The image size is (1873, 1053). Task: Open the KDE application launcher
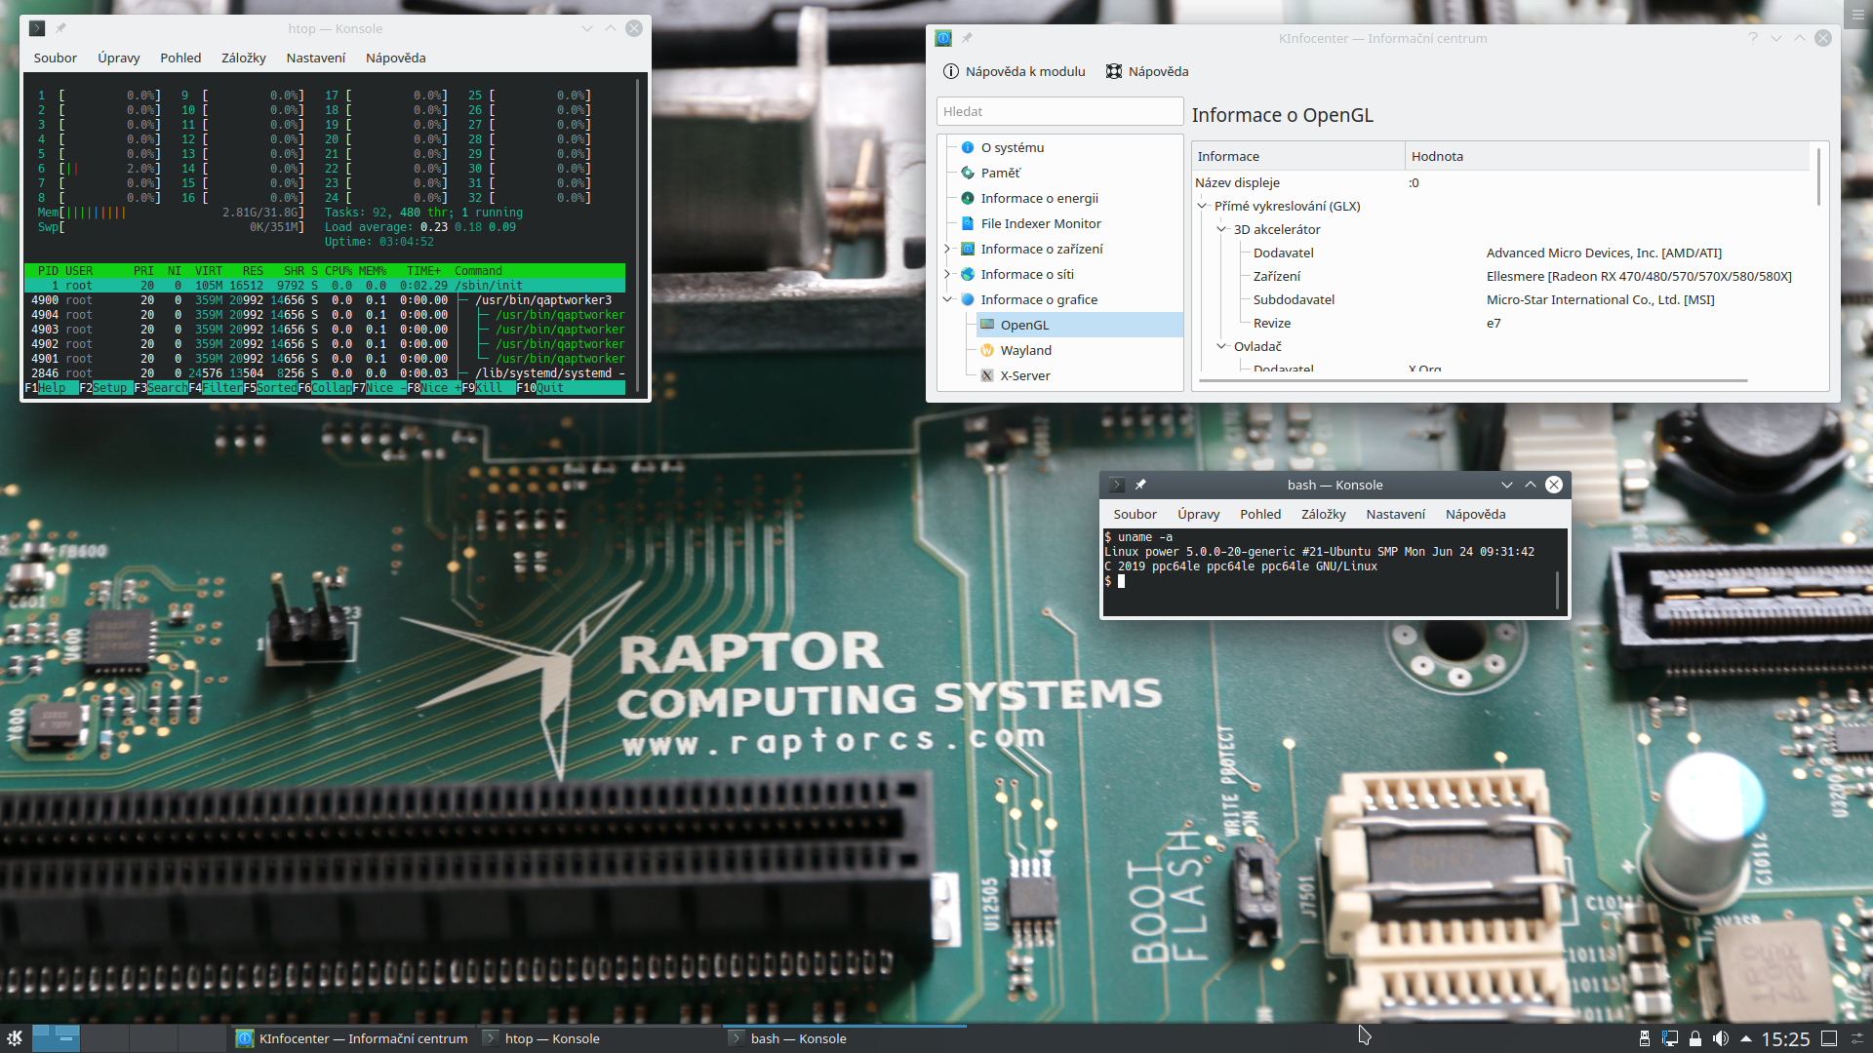pos(15,1038)
